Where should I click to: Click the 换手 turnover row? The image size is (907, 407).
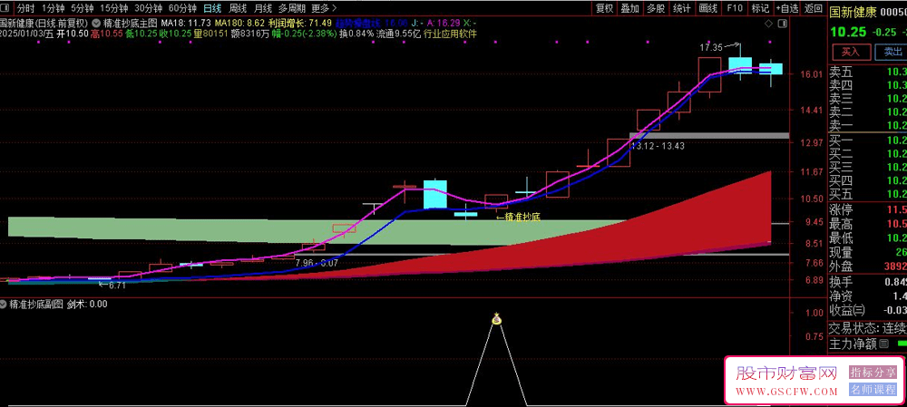pyautogui.click(x=868, y=282)
